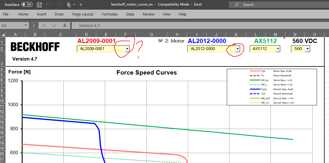Click the Force Speed Curves chart title
The image size is (329, 163).
coord(147,72)
